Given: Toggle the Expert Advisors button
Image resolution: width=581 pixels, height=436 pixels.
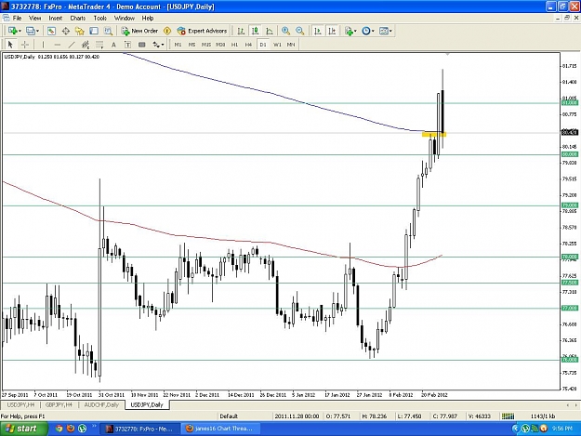Looking at the screenshot, I should coord(202,31).
